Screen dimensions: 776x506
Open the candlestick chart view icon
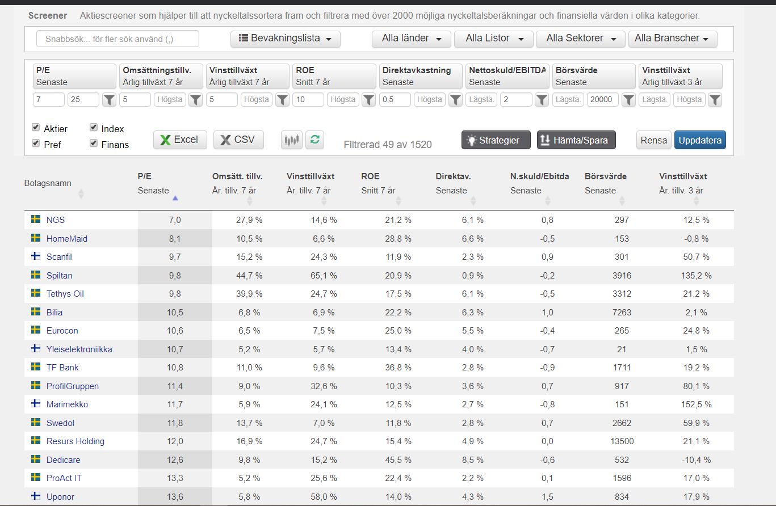point(291,140)
